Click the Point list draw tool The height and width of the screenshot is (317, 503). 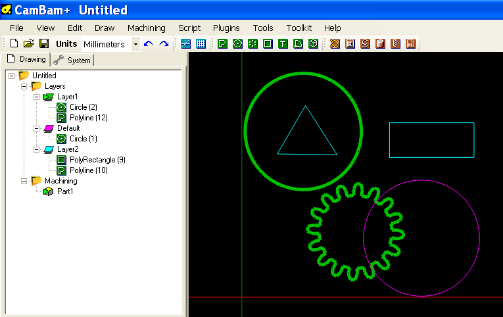pyautogui.click(x=252, y=44)
